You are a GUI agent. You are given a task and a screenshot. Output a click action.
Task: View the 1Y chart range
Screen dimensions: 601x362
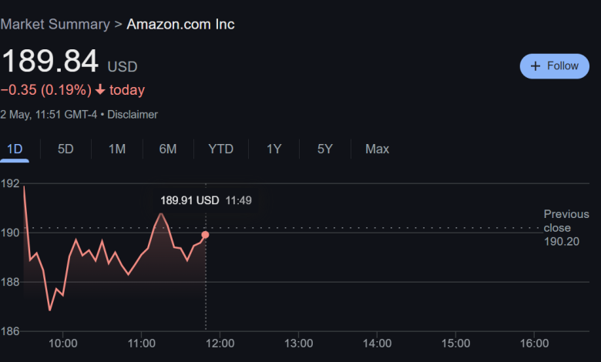point(274,149)
